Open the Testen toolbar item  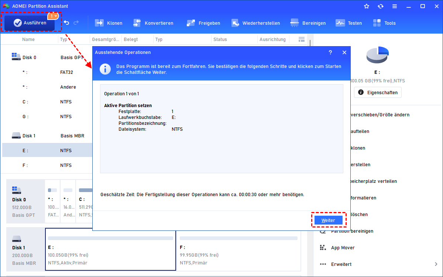[349, 23]
